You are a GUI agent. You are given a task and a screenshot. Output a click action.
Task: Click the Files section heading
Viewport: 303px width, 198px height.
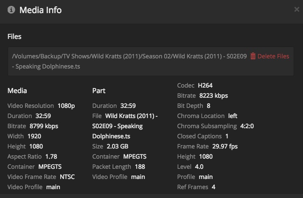click(x=14, y=36)
